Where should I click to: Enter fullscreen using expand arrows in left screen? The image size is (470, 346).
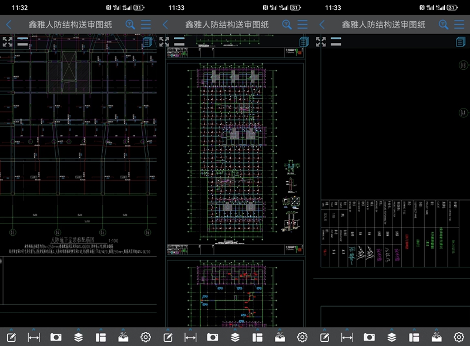[x=8, y=42]
